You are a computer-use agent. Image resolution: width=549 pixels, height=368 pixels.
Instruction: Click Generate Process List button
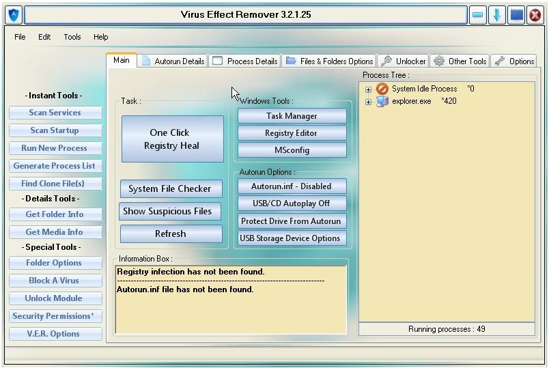tap(55, 166)
